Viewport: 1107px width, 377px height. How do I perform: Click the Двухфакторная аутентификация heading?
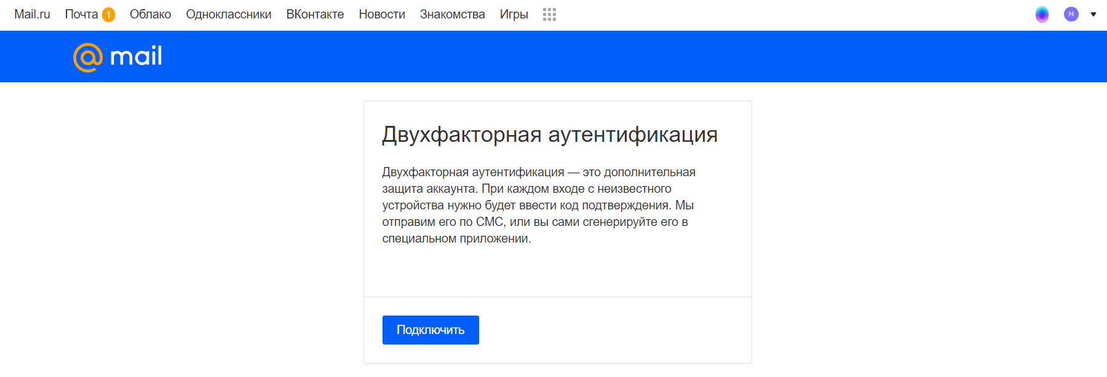[x=550, y=134]
